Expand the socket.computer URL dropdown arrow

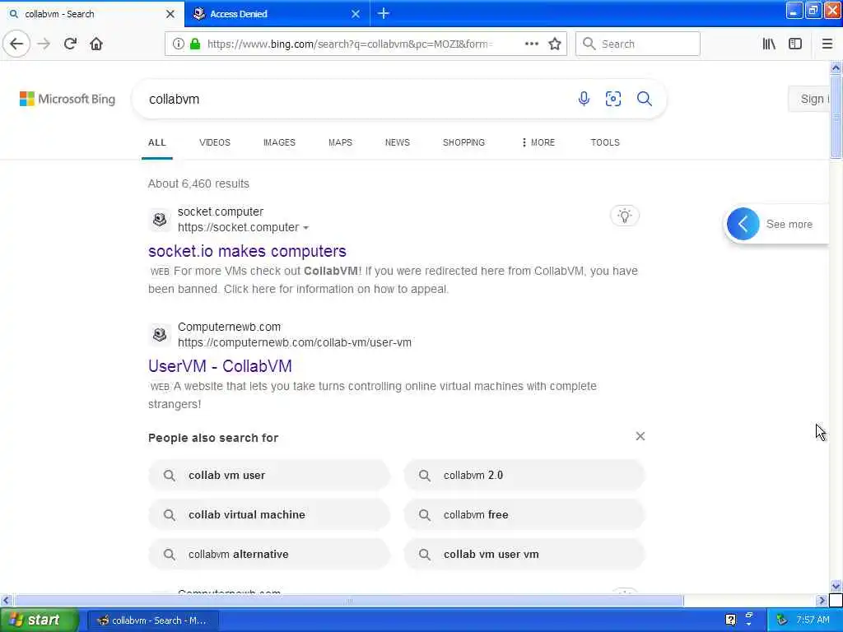point(306,228)
